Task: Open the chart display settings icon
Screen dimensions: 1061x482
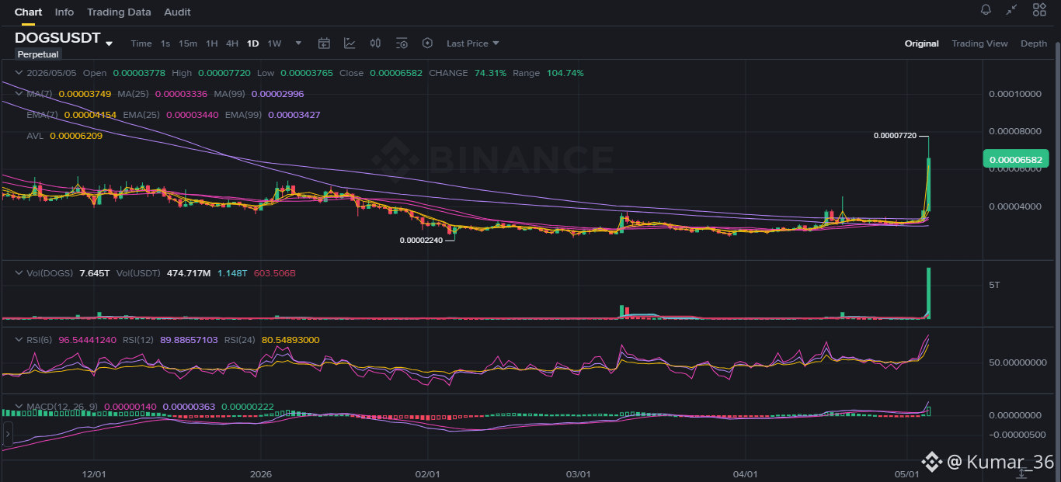Action: coord(402,43)
